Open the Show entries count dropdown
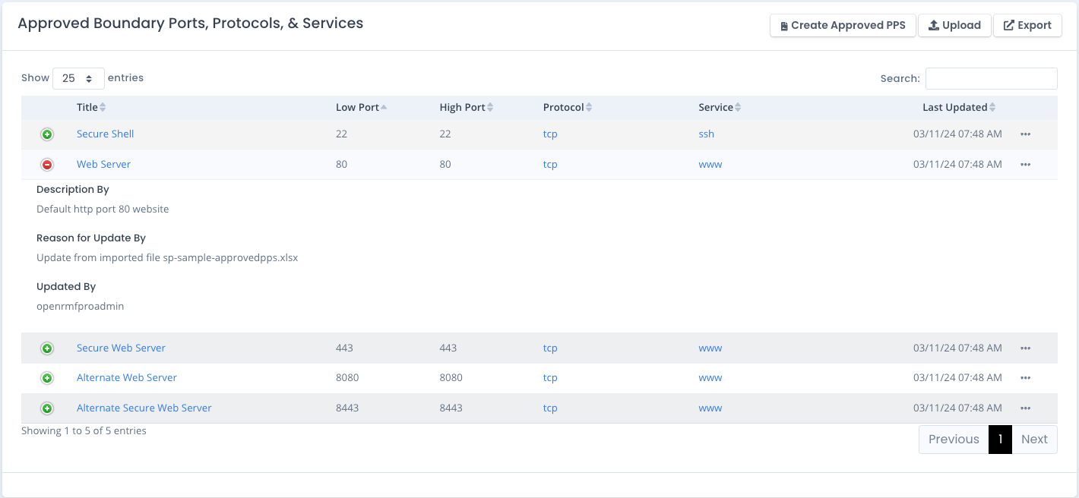Image resolution: width=1079 pixels, height=498 pixels. click(x=78, y=78)
